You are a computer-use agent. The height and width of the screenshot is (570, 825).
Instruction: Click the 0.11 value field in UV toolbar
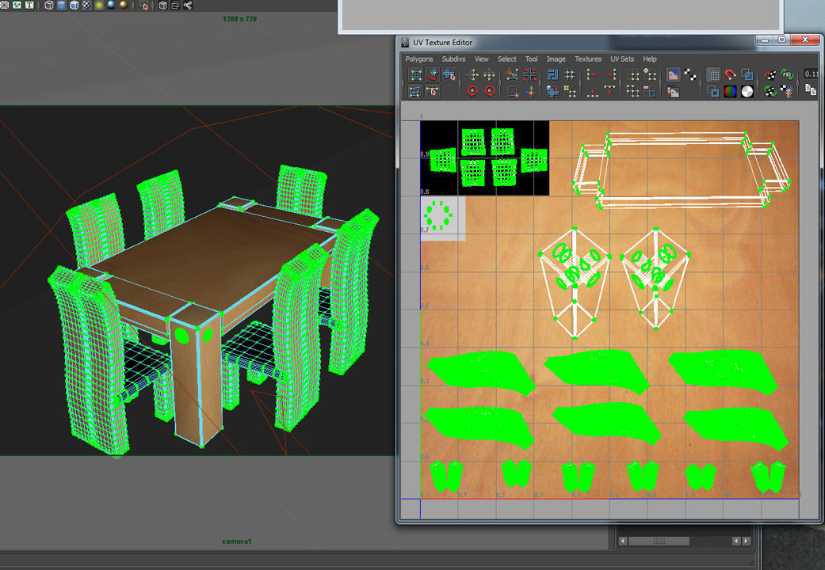(811, 74)
